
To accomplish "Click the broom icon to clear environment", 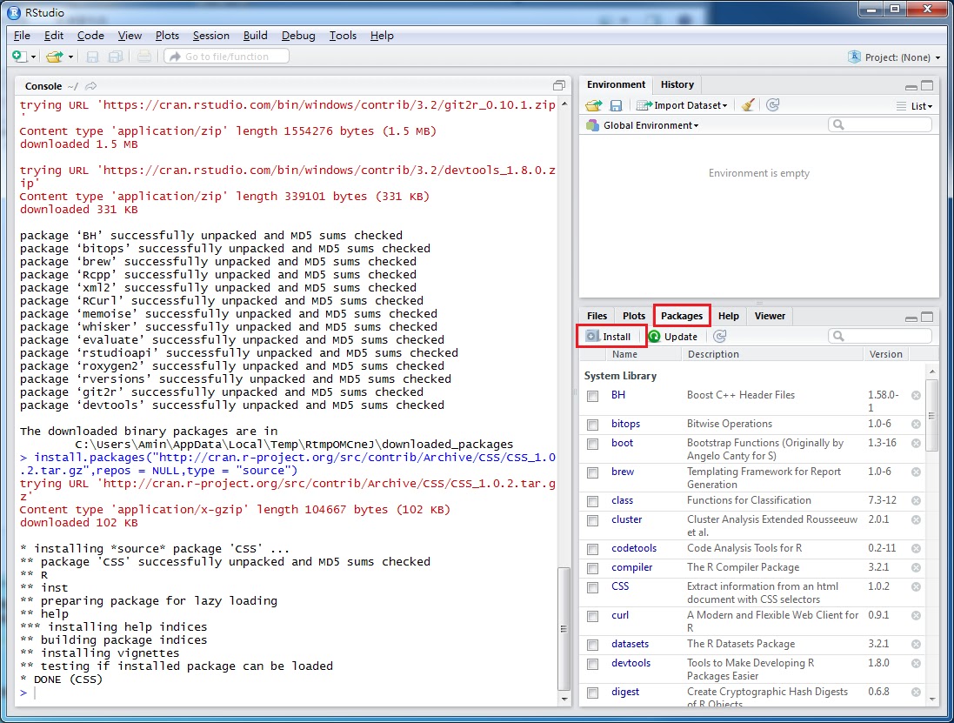I will coord(749,105).
